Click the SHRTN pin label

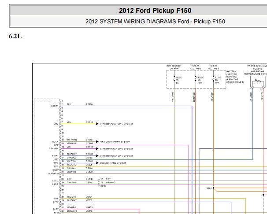pos(54,106)
